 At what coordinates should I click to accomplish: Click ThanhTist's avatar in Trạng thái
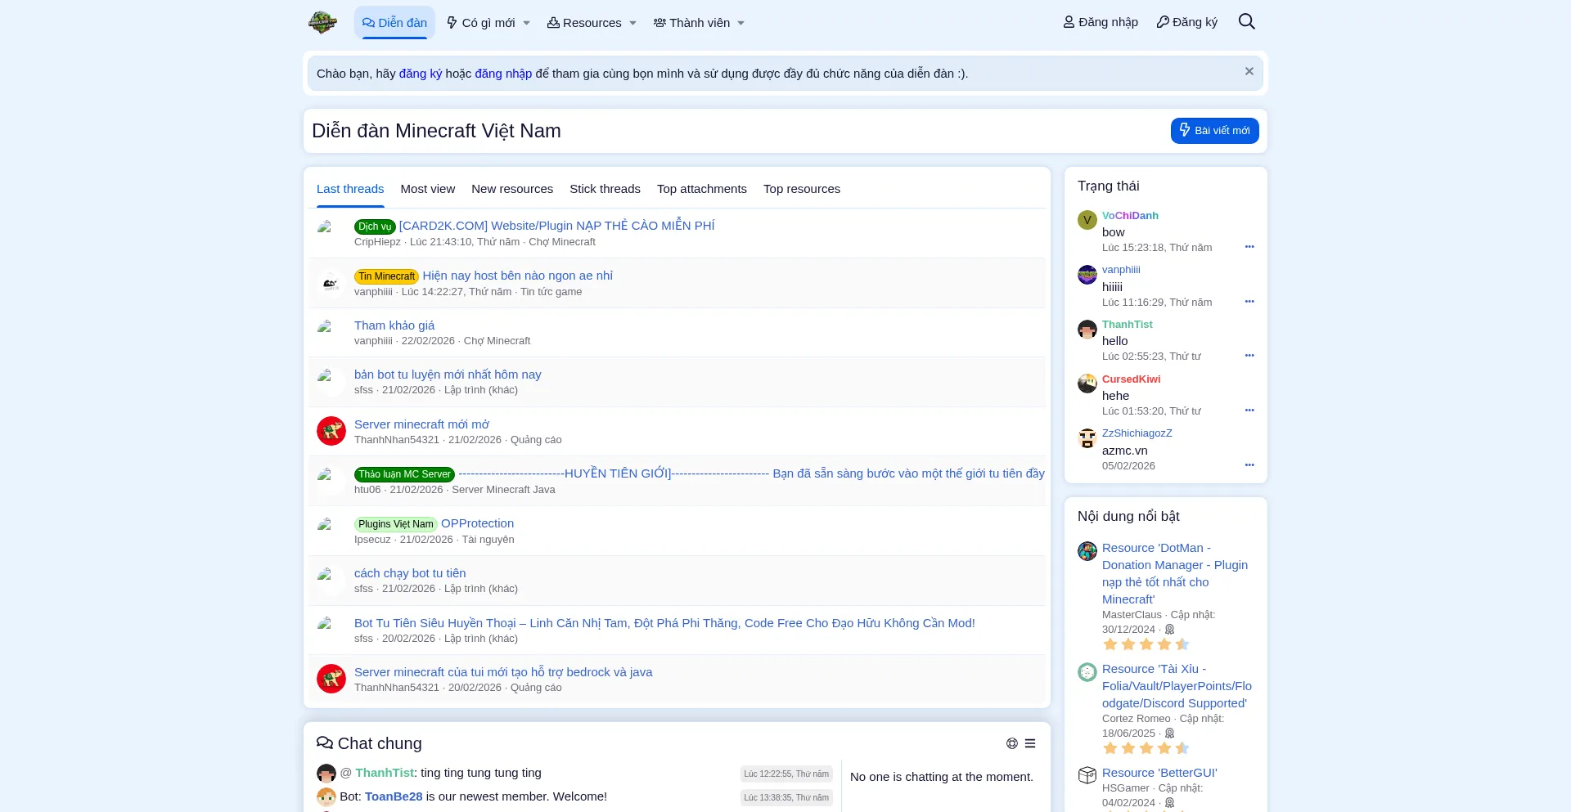[x=1087, y=330]
